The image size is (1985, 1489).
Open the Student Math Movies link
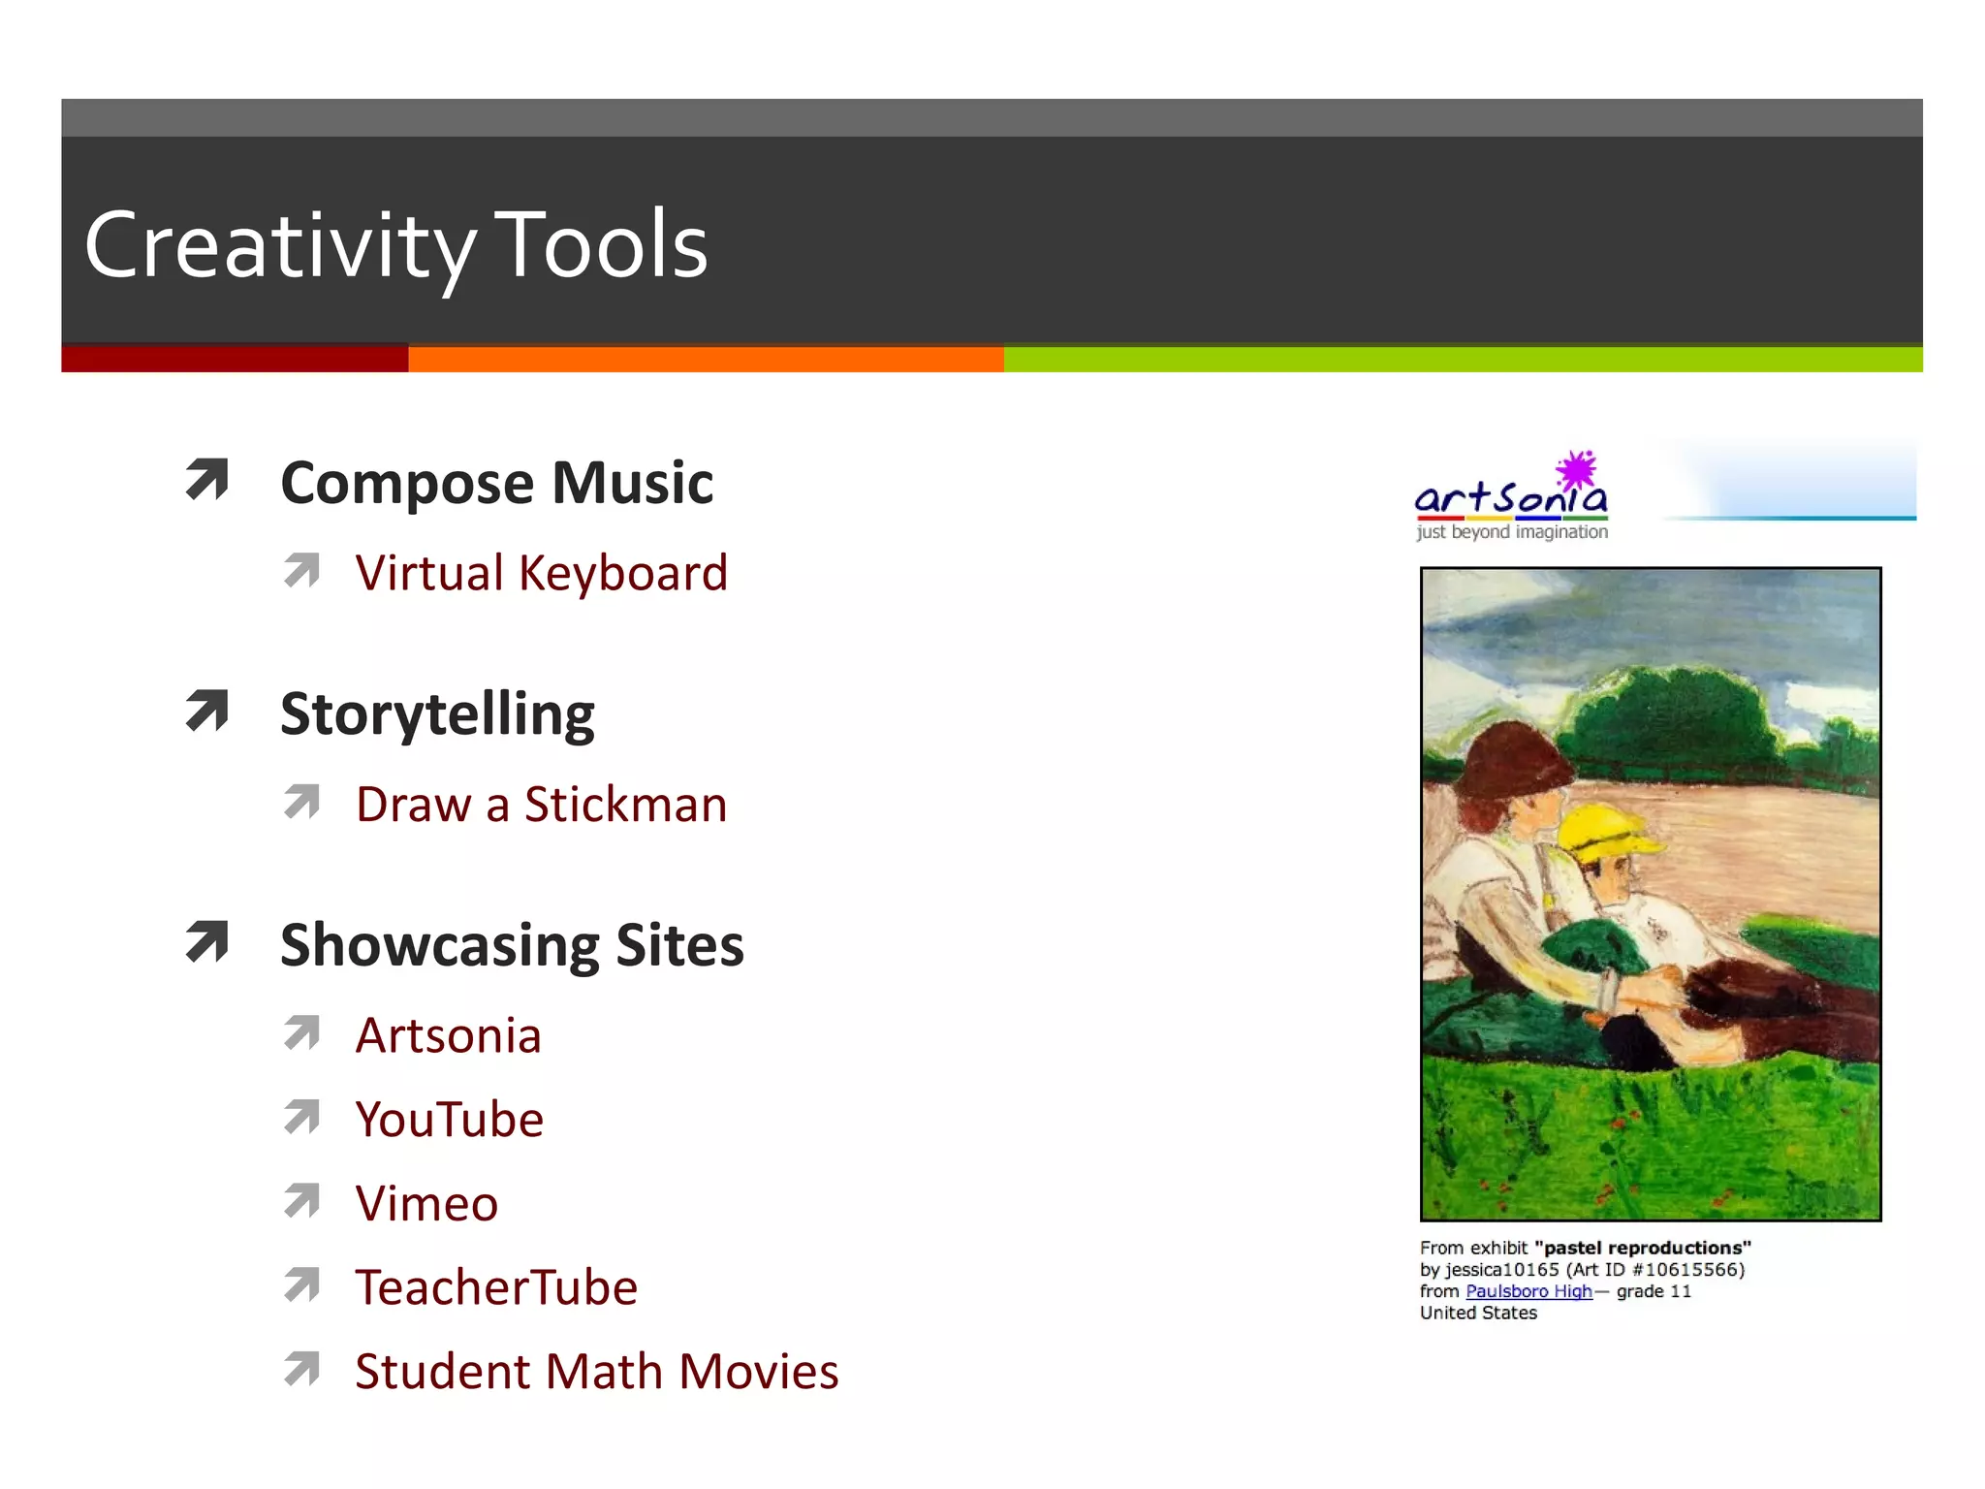pyautogui.click(x=597, y=1372)
